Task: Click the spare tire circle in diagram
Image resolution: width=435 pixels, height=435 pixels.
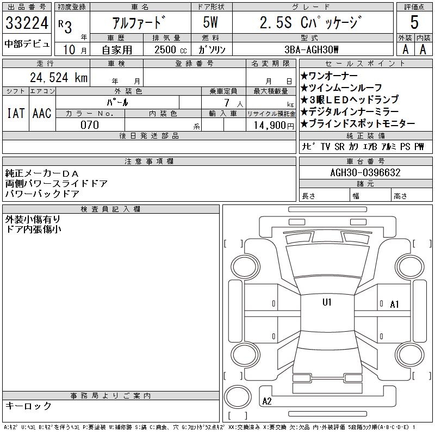Action: click(x=238, y=396)
